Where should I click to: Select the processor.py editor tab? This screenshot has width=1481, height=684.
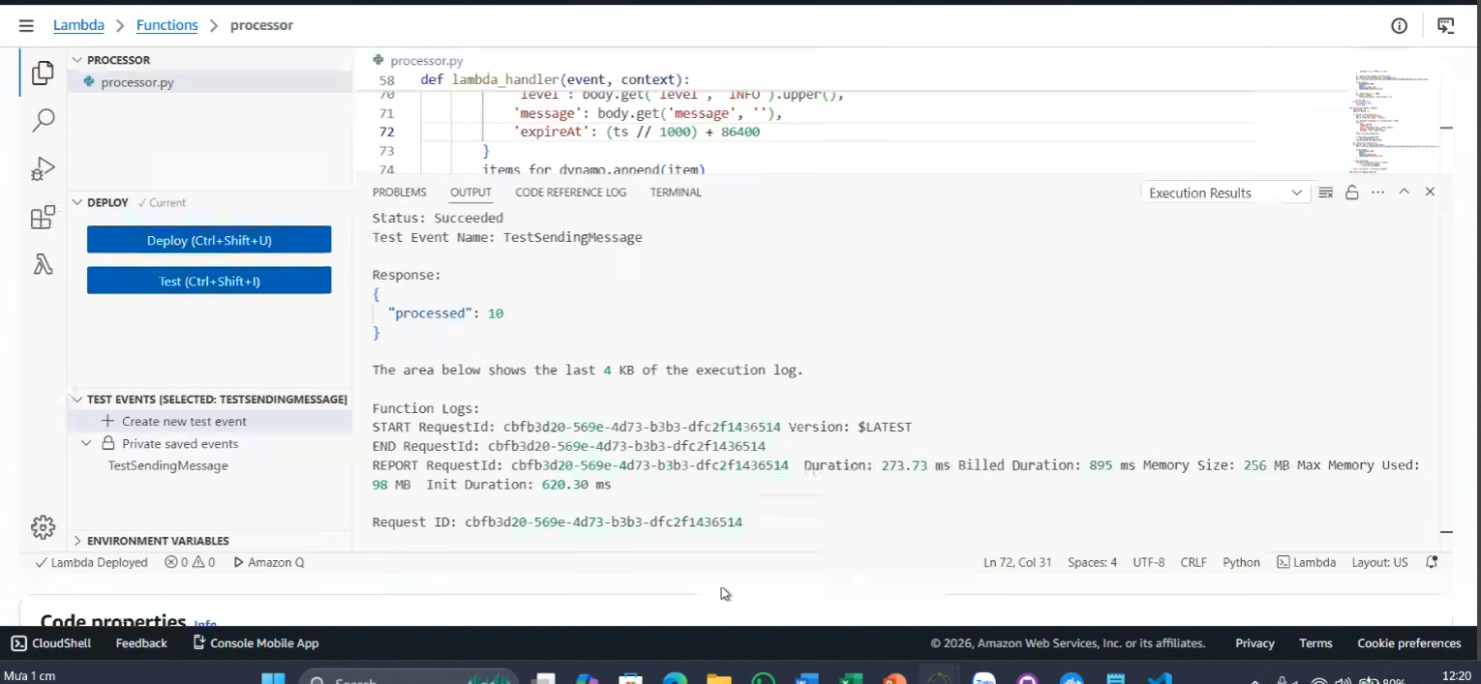(418, 60)
